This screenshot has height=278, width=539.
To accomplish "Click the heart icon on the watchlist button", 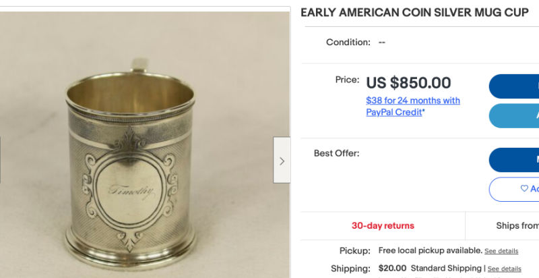I will (524, 189).
